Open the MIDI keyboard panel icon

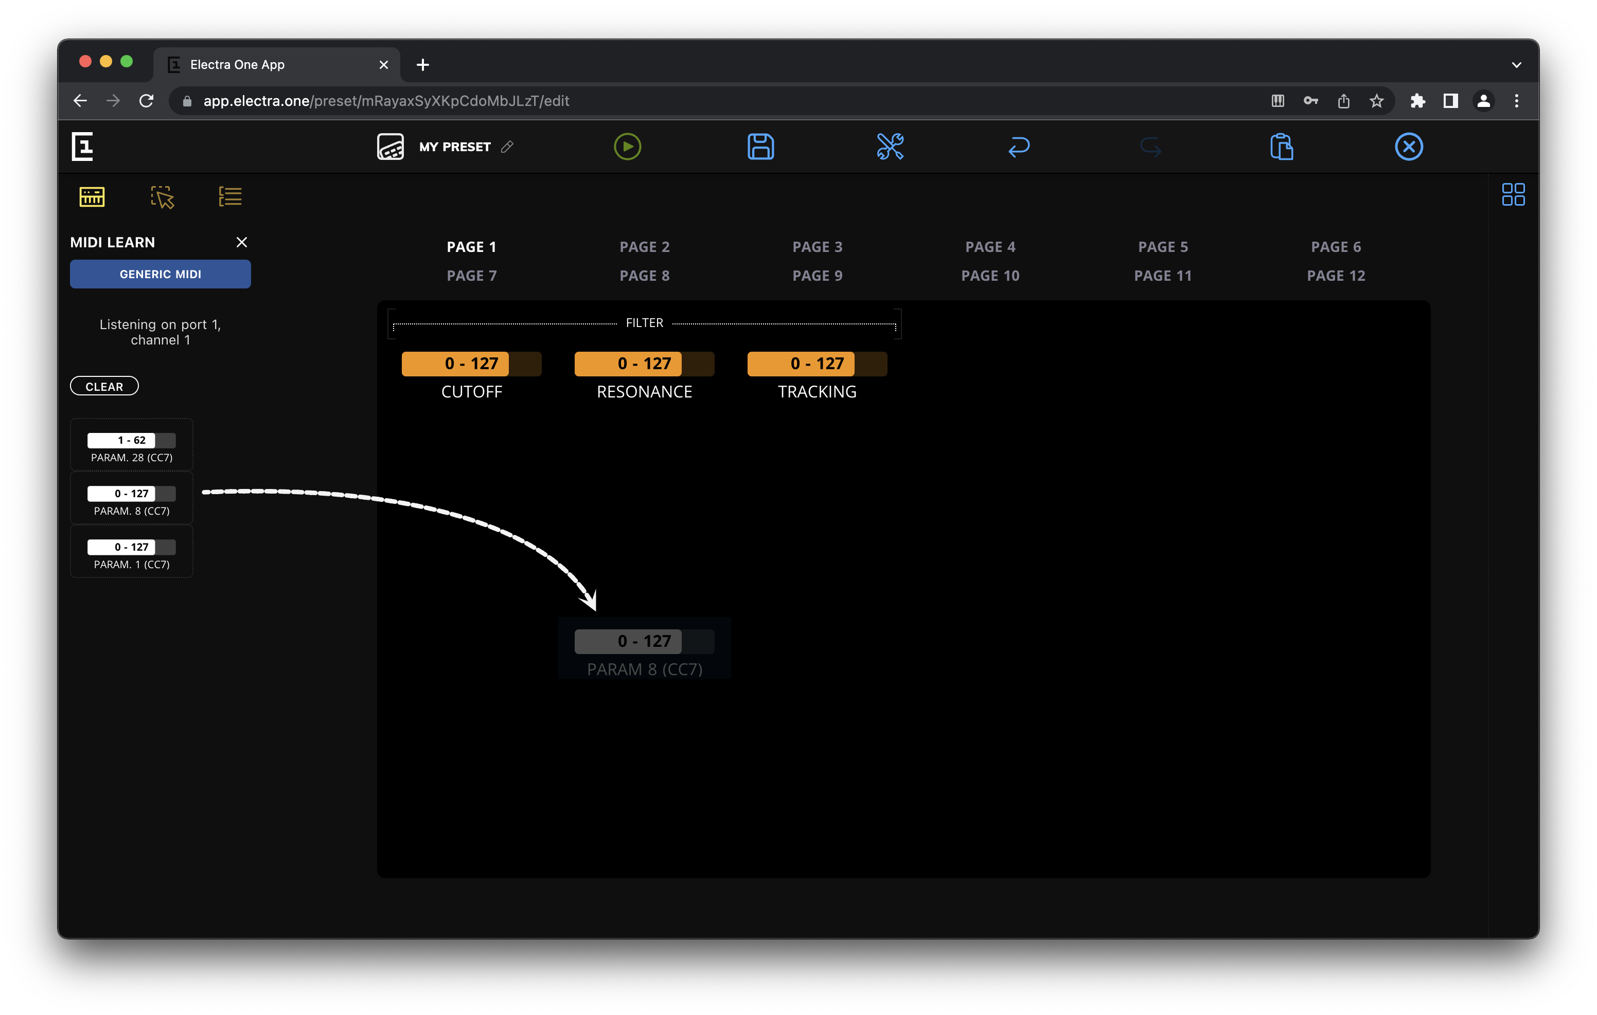pos(92,197)
